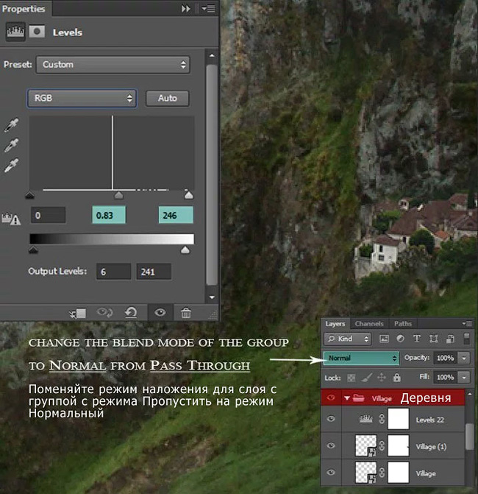Click the output levels field showing 6
This screenshot has height=494, width=478.
click(x=113, y=272)
